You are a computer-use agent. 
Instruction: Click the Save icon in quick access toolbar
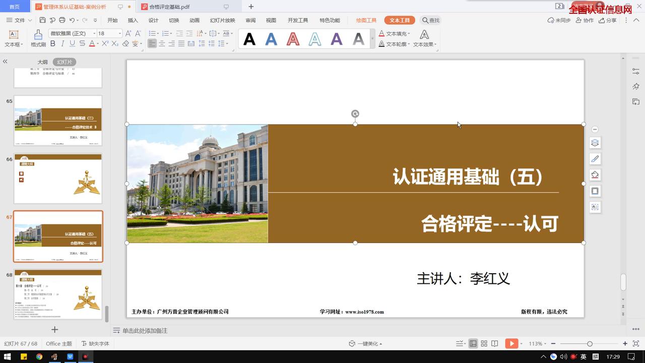tap(42, 20)
